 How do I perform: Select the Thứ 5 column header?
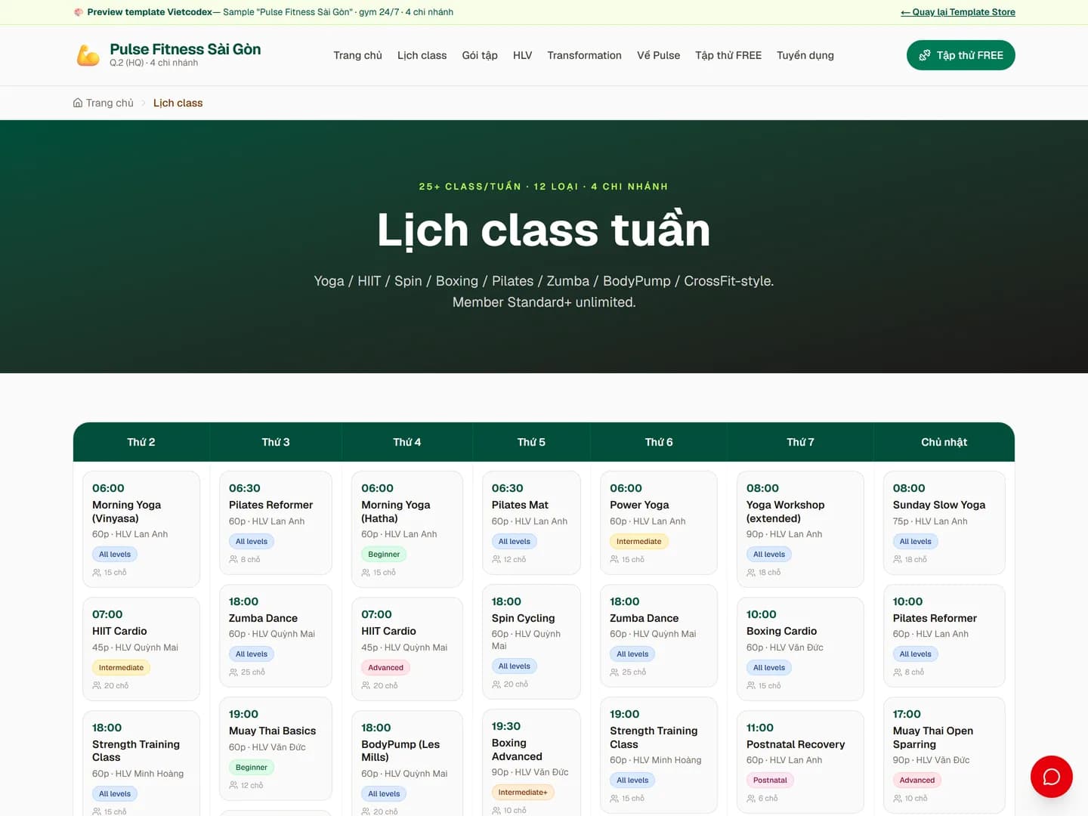531,442
